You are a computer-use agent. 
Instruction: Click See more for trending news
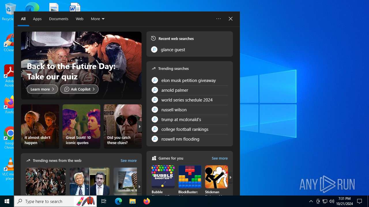[129, 160]
